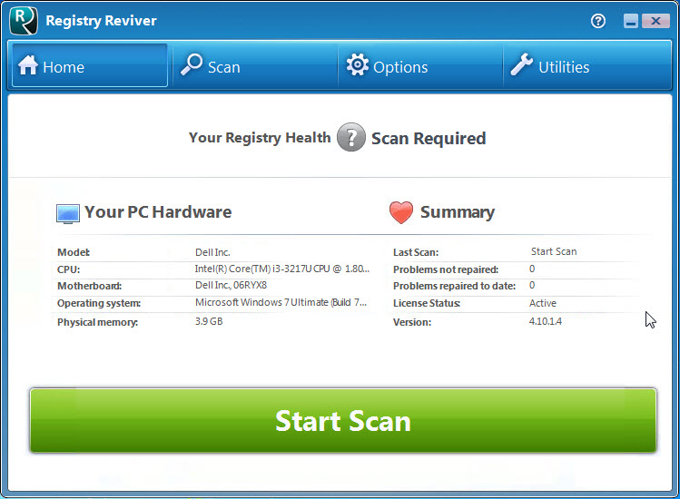This screenshot has height=499, width=680.
Task: Close the Registry Reviver window
Action: pyautogui.click(x=655, y=21)
